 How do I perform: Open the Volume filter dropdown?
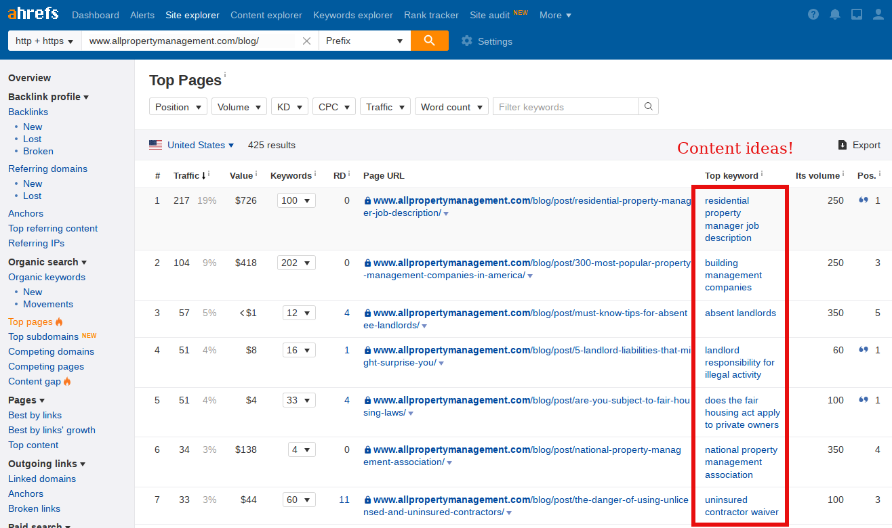pos(239,107)
